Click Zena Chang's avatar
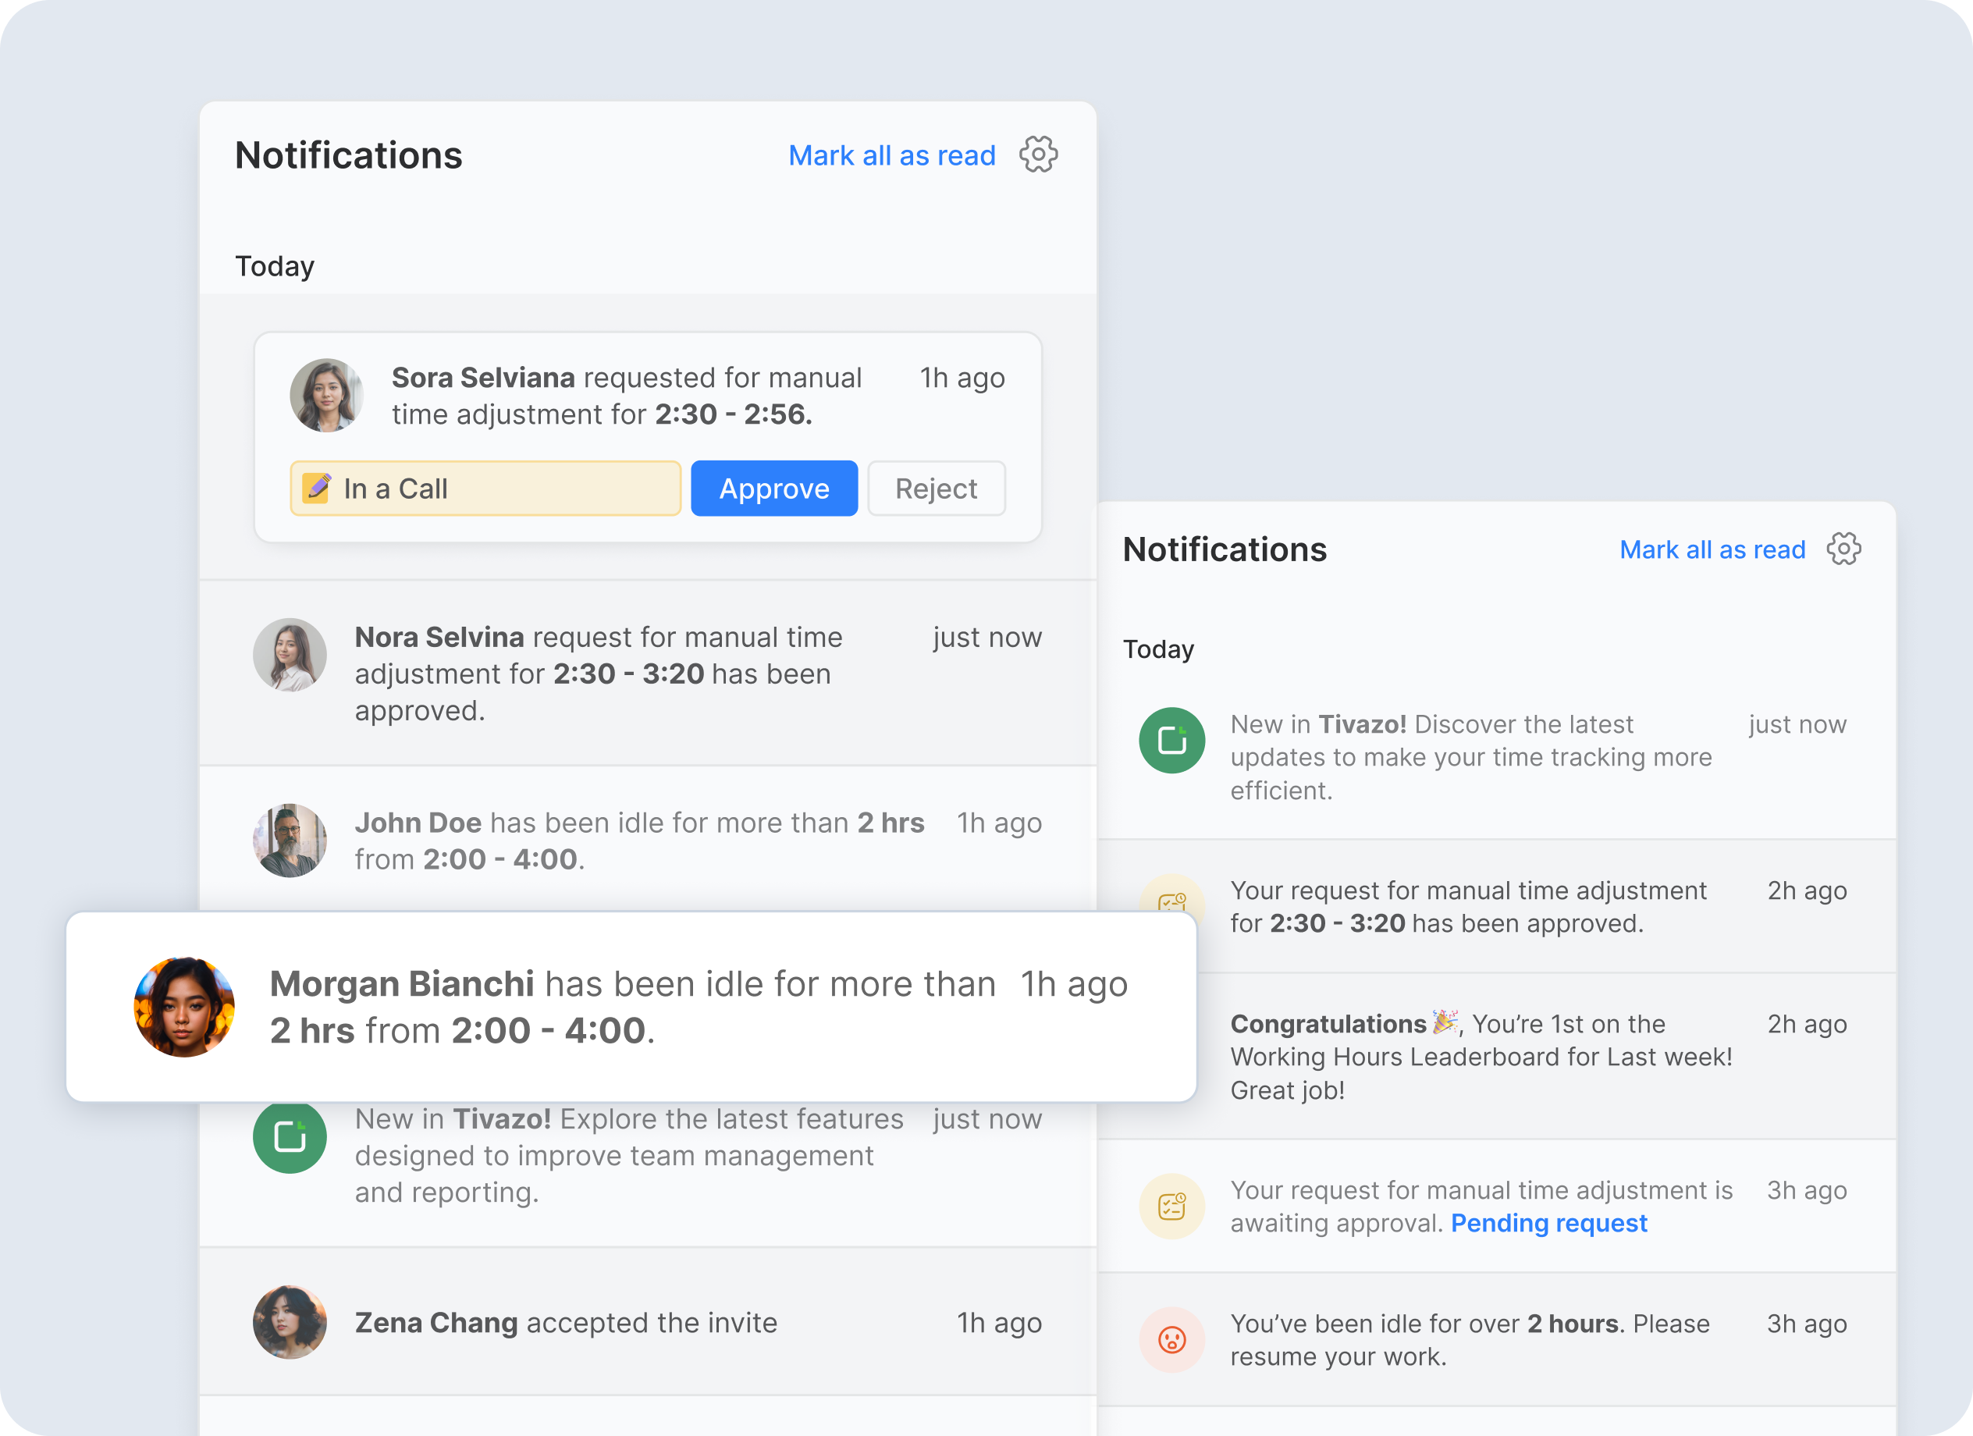Image resolution: width=1973 pixels, height=1436 pixels. (290, 1322)
